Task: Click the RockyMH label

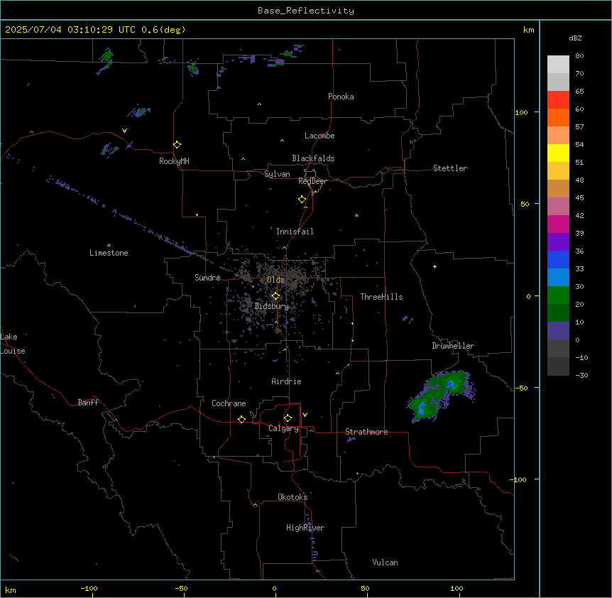Action: pos(174,161)
